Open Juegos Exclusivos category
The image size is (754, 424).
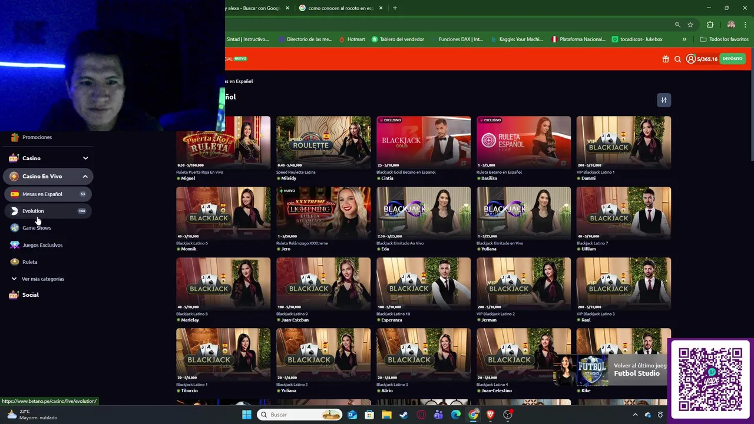click(x=42, y=245)
